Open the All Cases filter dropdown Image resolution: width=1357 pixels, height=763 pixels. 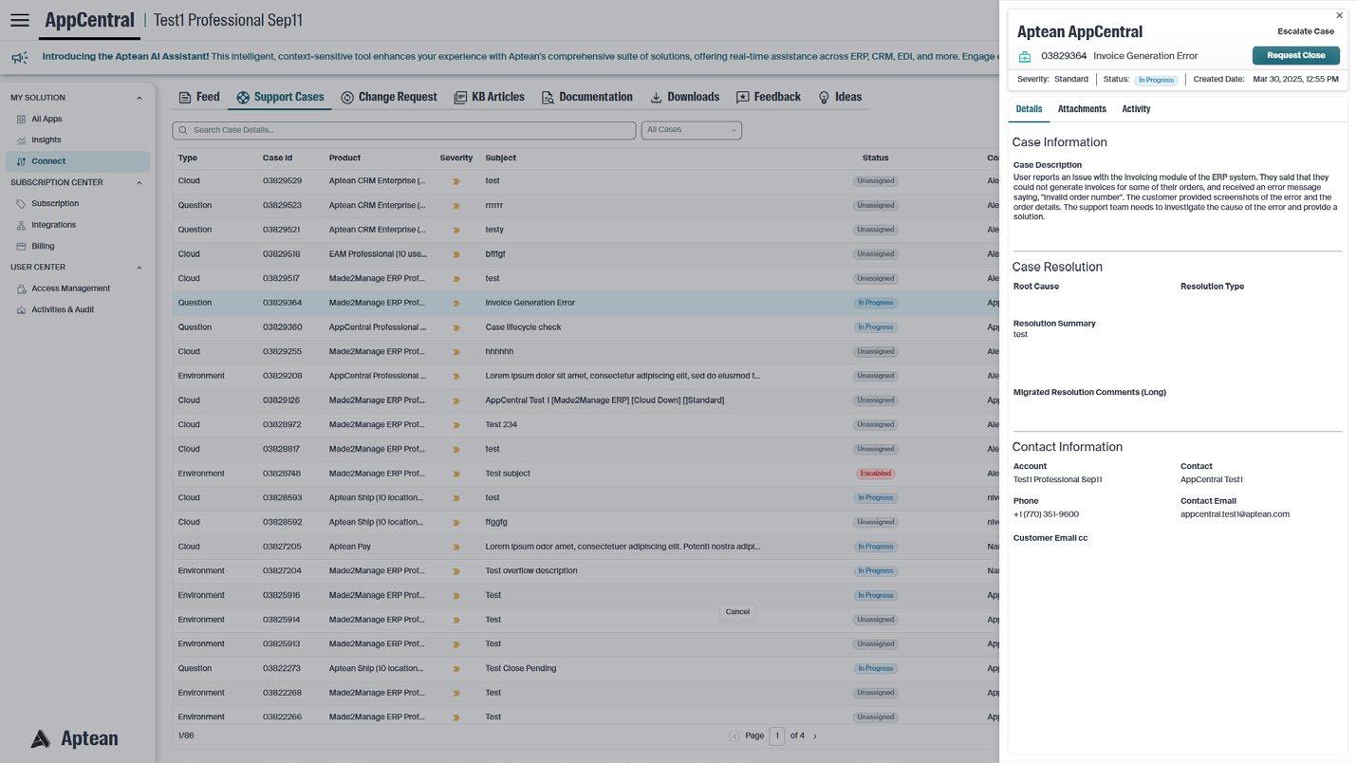coord(691,130)
